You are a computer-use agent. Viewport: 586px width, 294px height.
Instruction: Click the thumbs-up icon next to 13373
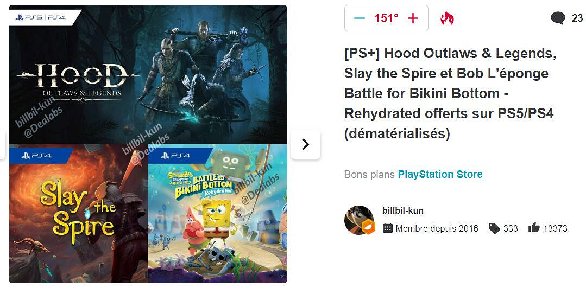[x=534, y=228]
